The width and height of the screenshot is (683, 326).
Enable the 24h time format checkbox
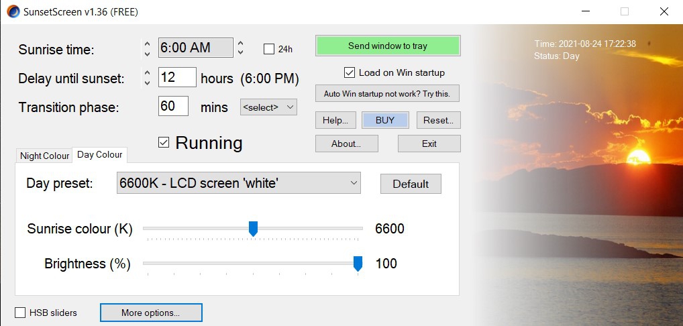point(269,49)
